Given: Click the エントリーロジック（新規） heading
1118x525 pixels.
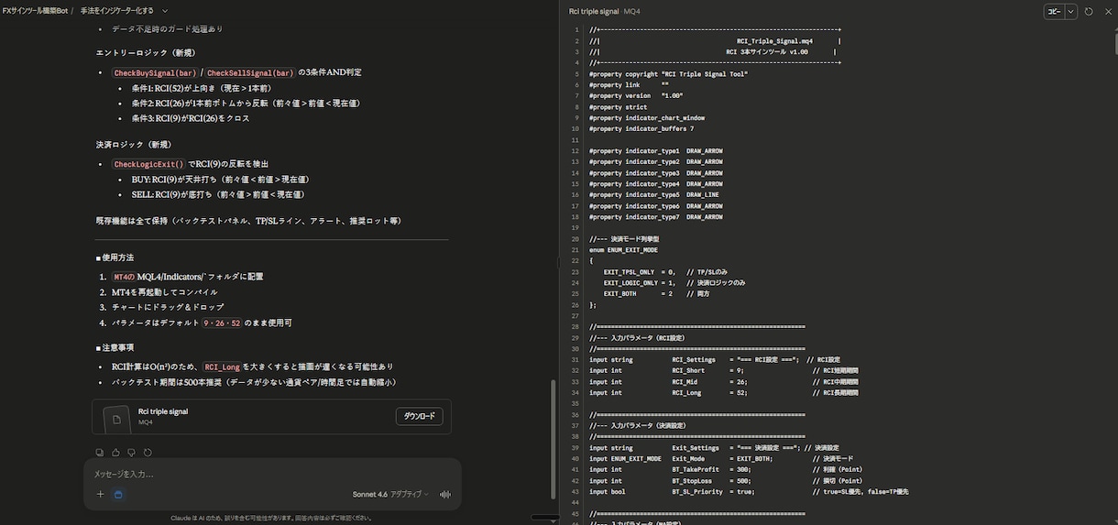Looking at the screenshot, I should pos(146,53).
